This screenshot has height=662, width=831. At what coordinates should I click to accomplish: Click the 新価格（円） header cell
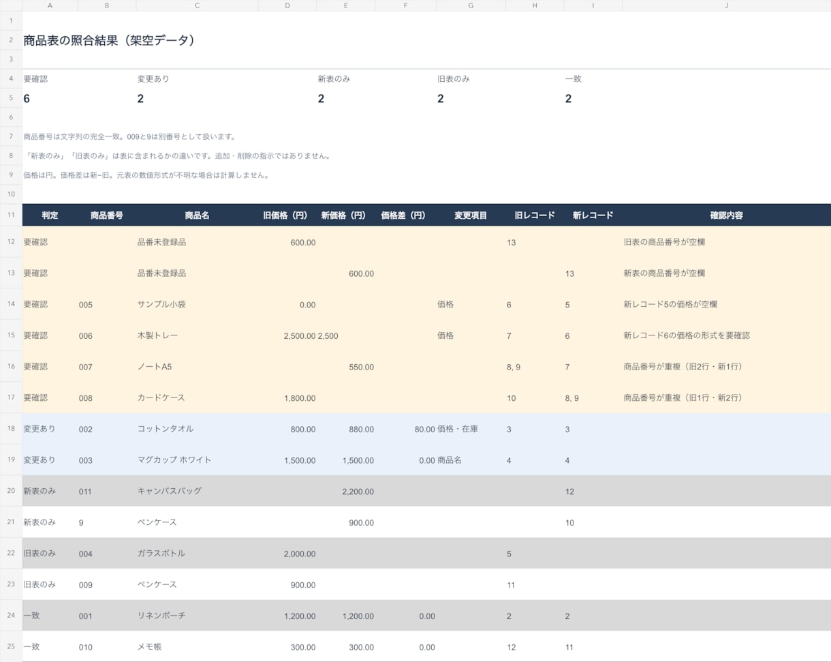(346, 215)
